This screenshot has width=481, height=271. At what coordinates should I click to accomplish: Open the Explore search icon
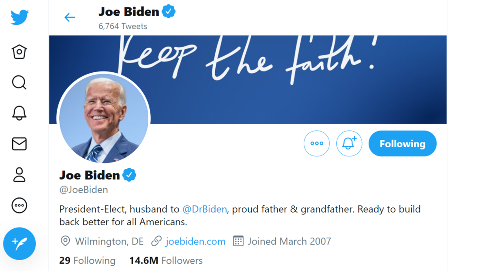tap(19, 82)
